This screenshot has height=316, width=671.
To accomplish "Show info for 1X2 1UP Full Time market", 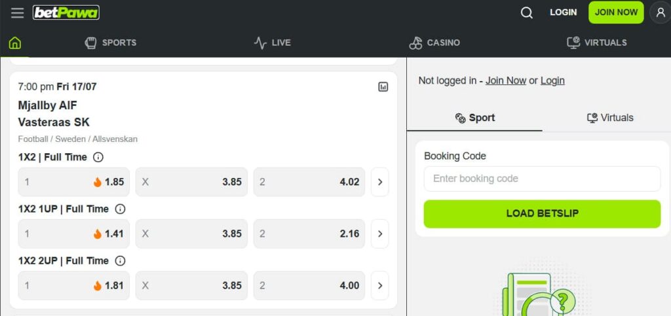I will pos(121,209).
